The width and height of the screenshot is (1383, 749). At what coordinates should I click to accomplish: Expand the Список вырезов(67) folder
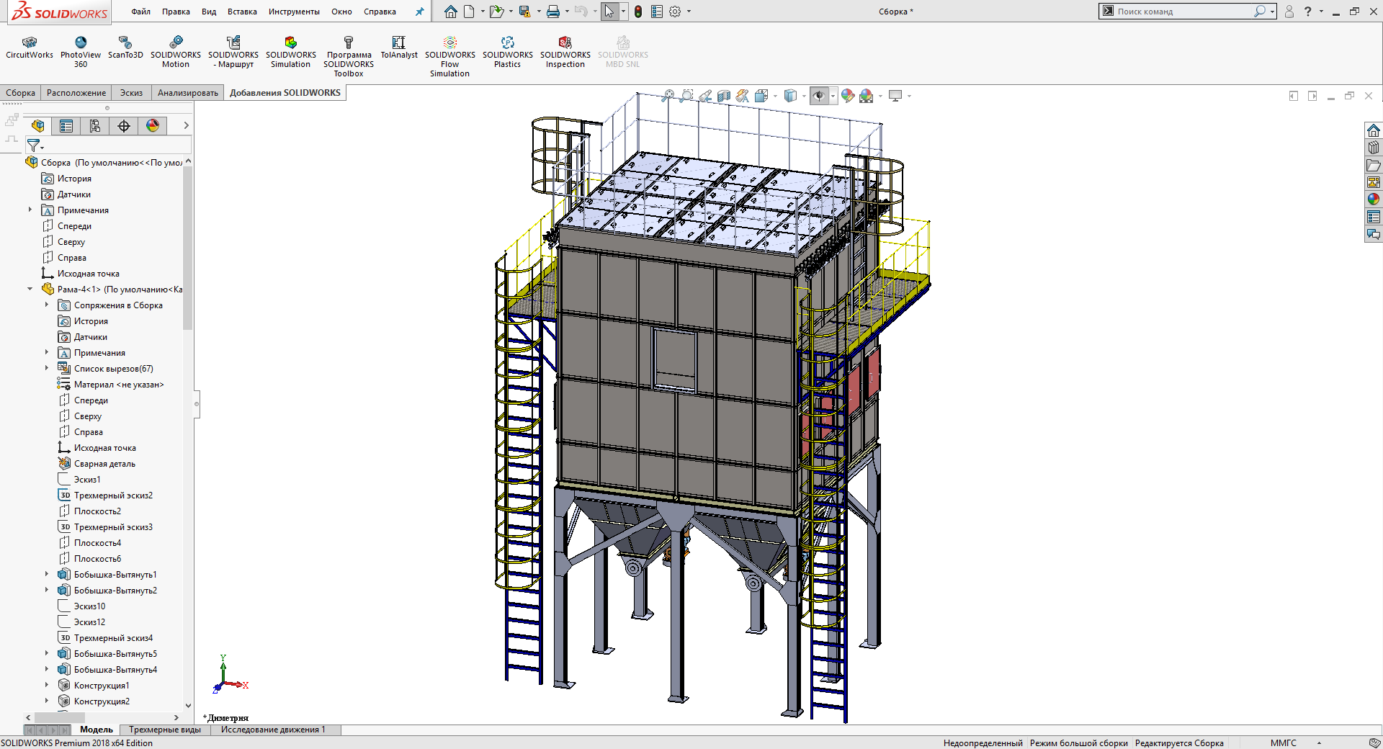(47, 369)
